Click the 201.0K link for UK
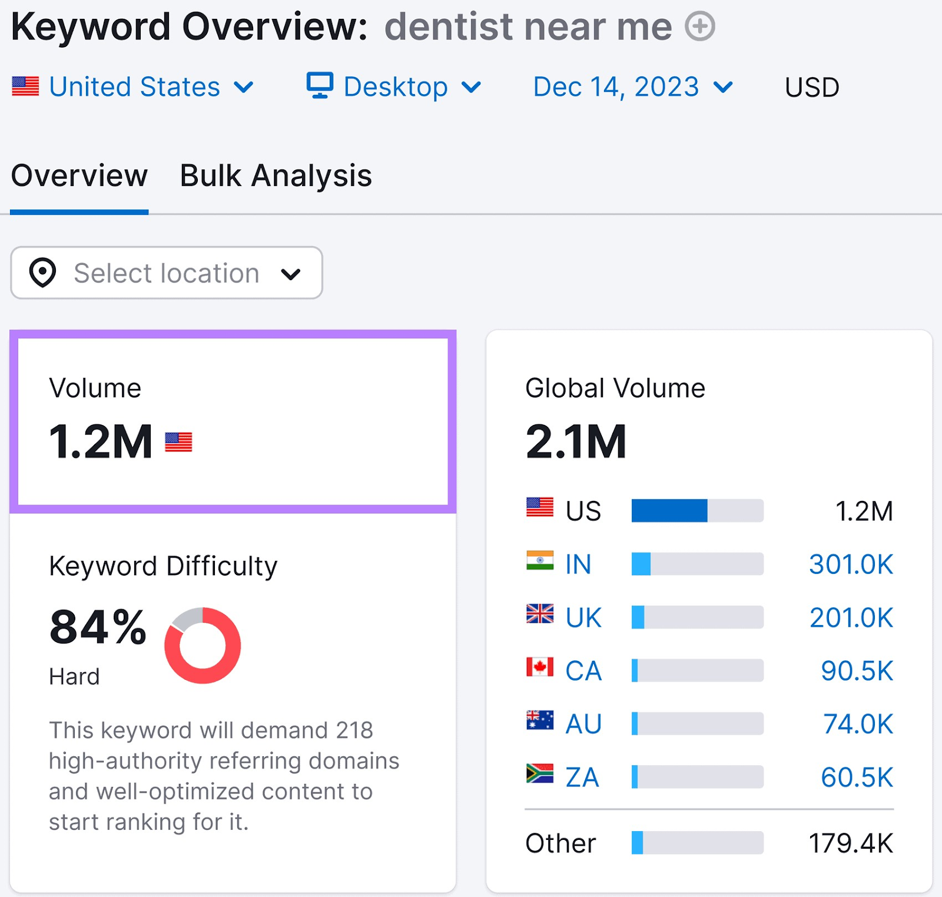The height and width of the screenshot is (897, 942). tap(850, 617)
